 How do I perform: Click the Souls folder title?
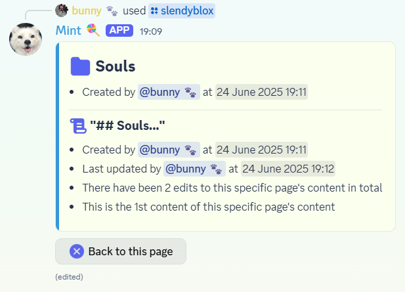tap(116, 66)
